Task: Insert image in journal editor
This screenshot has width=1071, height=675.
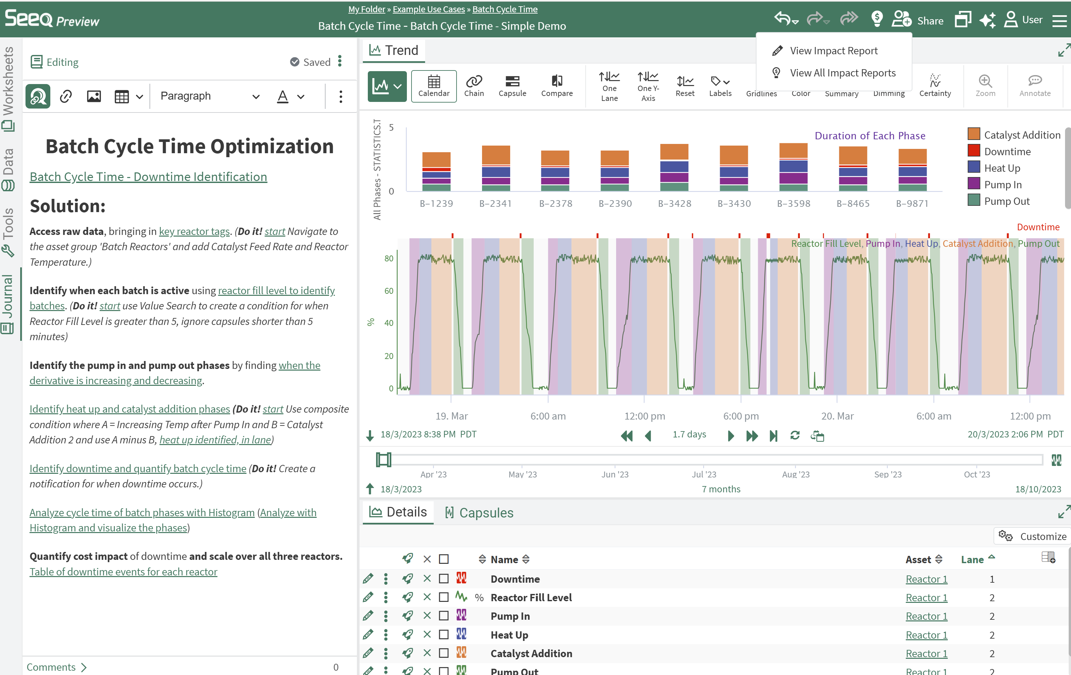Action: (93, 96)
